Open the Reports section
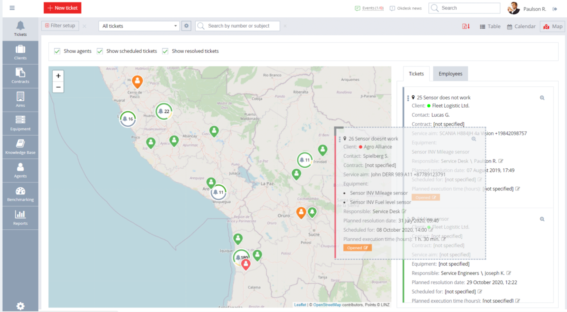Viewport: 567px width, 312px height. pyautogui.click(x=20, y=218)
